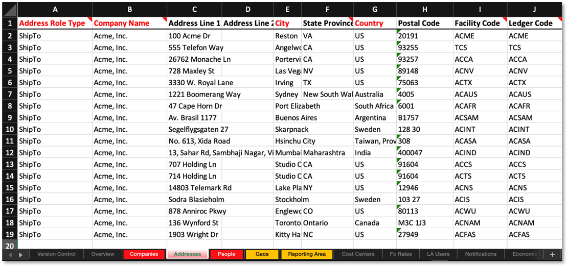The width and height of the screenshot is (568, 267).
Task: Click the Facility Code header cell
Action: pos(480,23)
